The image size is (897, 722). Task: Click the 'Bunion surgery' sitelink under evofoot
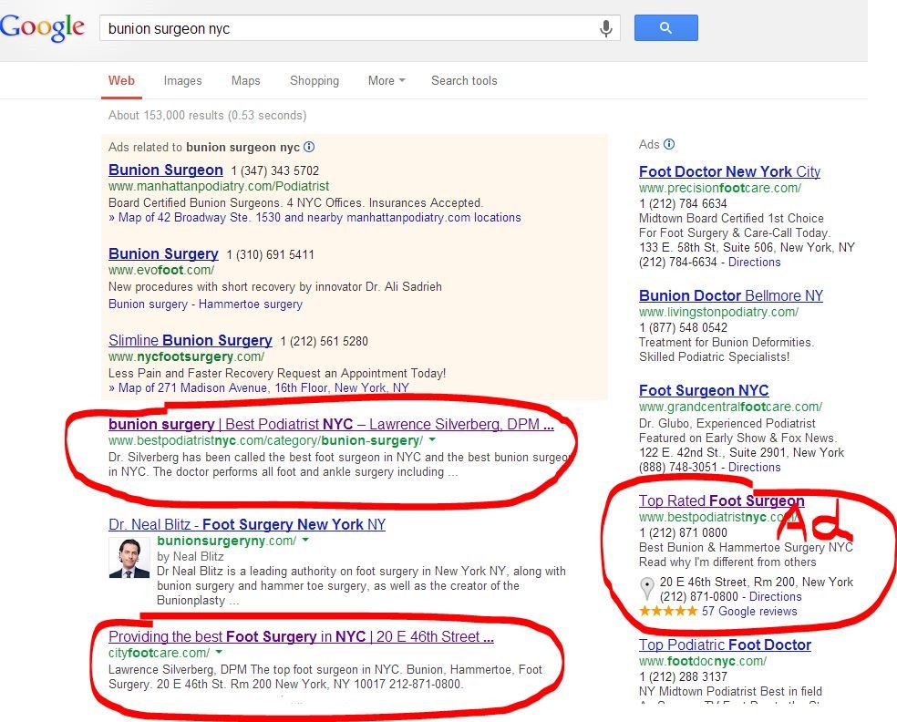pyautogui.click(x=148, y=304)
